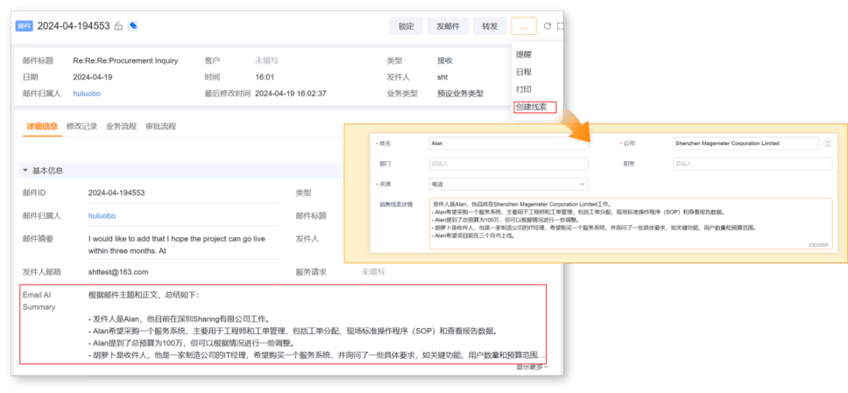848x393 pixels.
Task: Select 提醒 from the more menu
Action: click(x=524, y=54)
